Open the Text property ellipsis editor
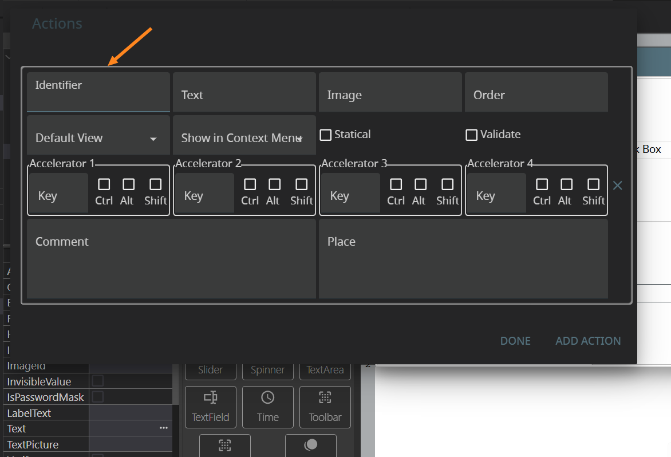The image size is (671, 457). (x=164, y=428)
